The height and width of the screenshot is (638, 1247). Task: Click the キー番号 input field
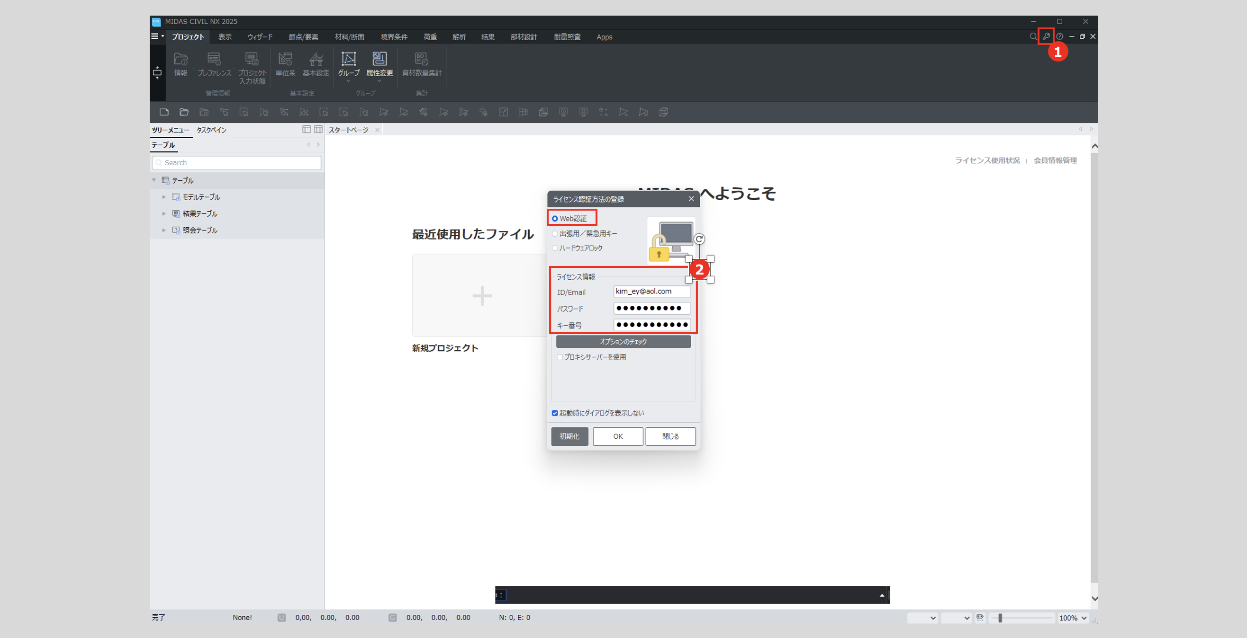click(651, 325)
